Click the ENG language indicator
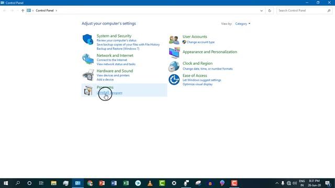Image resolution: width=335 pixels, height=188 pixels. click(302, 183)
